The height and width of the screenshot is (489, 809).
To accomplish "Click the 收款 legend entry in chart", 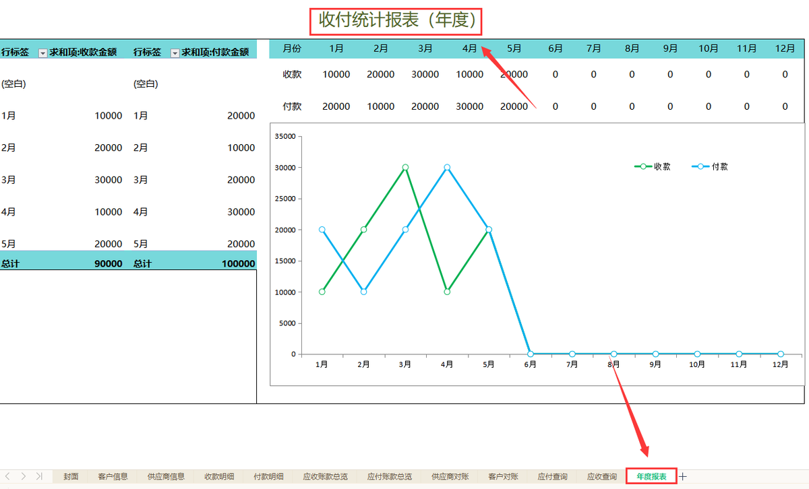I will (x=653, y=166).
